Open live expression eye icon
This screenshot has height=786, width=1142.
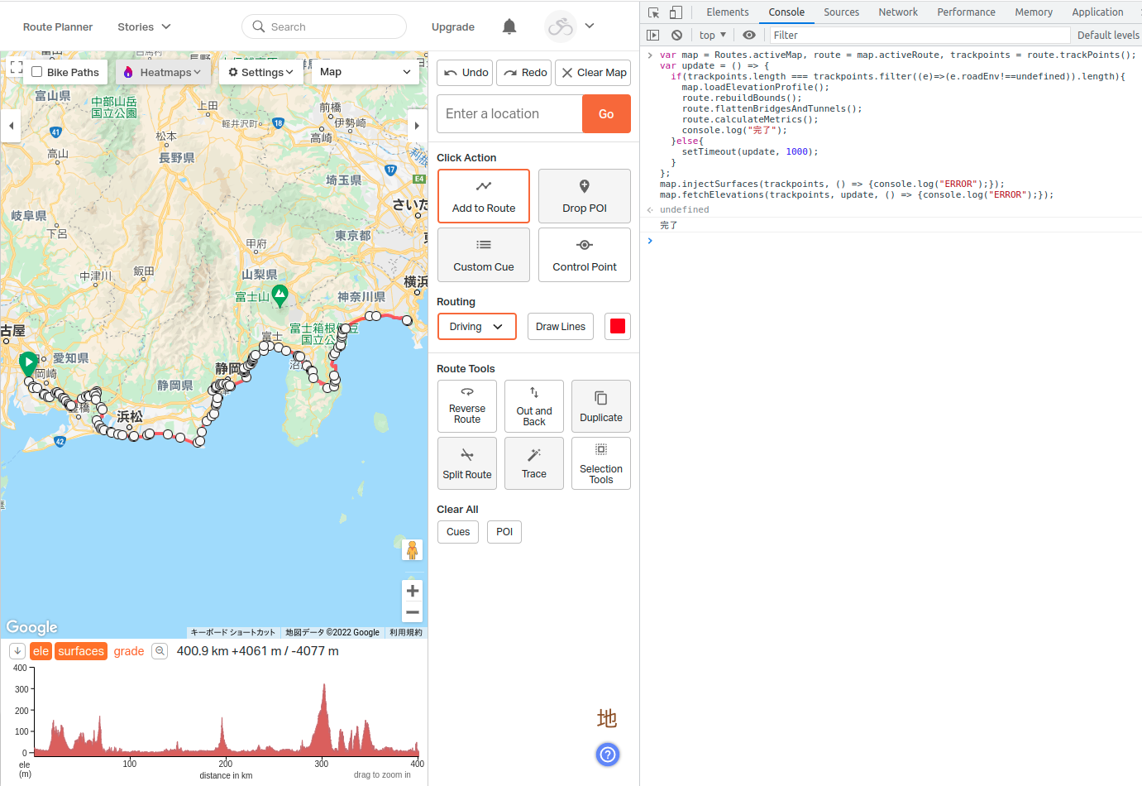749,35
